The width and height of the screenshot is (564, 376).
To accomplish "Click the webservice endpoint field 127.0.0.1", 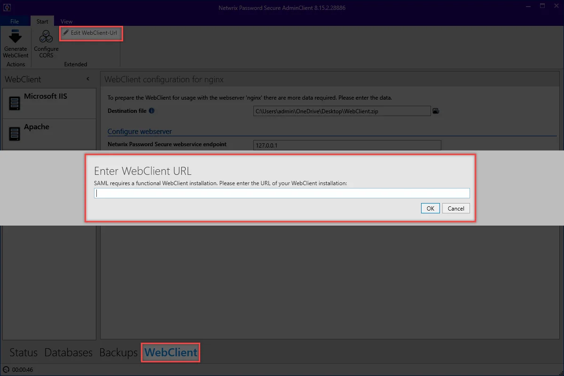I will click(347, 145).
